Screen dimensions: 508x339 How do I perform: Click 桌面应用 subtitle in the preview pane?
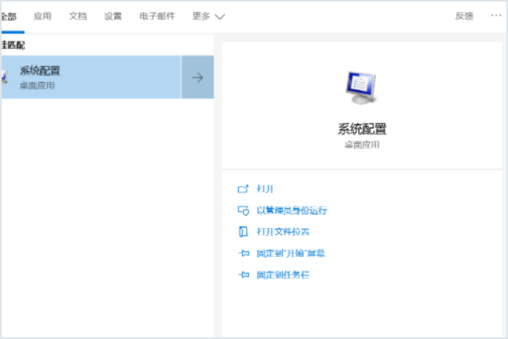362,145
